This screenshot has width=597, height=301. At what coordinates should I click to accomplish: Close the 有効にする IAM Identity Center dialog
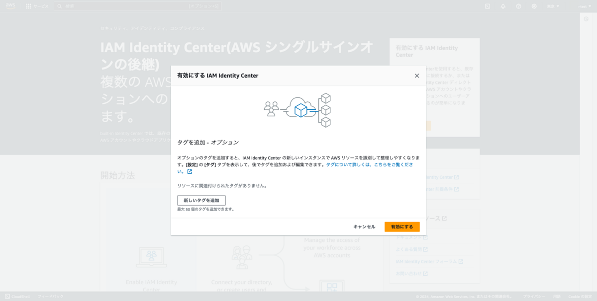417,75
